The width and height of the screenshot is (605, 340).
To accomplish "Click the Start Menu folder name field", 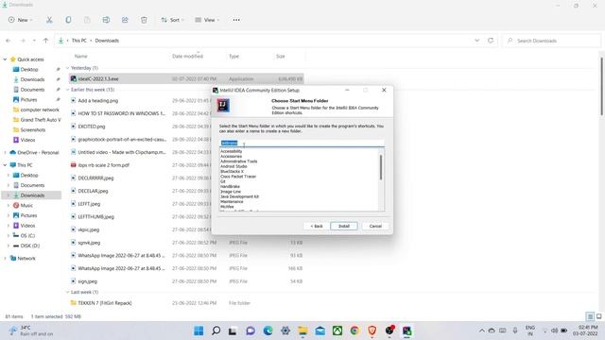I will coord(302,143).
